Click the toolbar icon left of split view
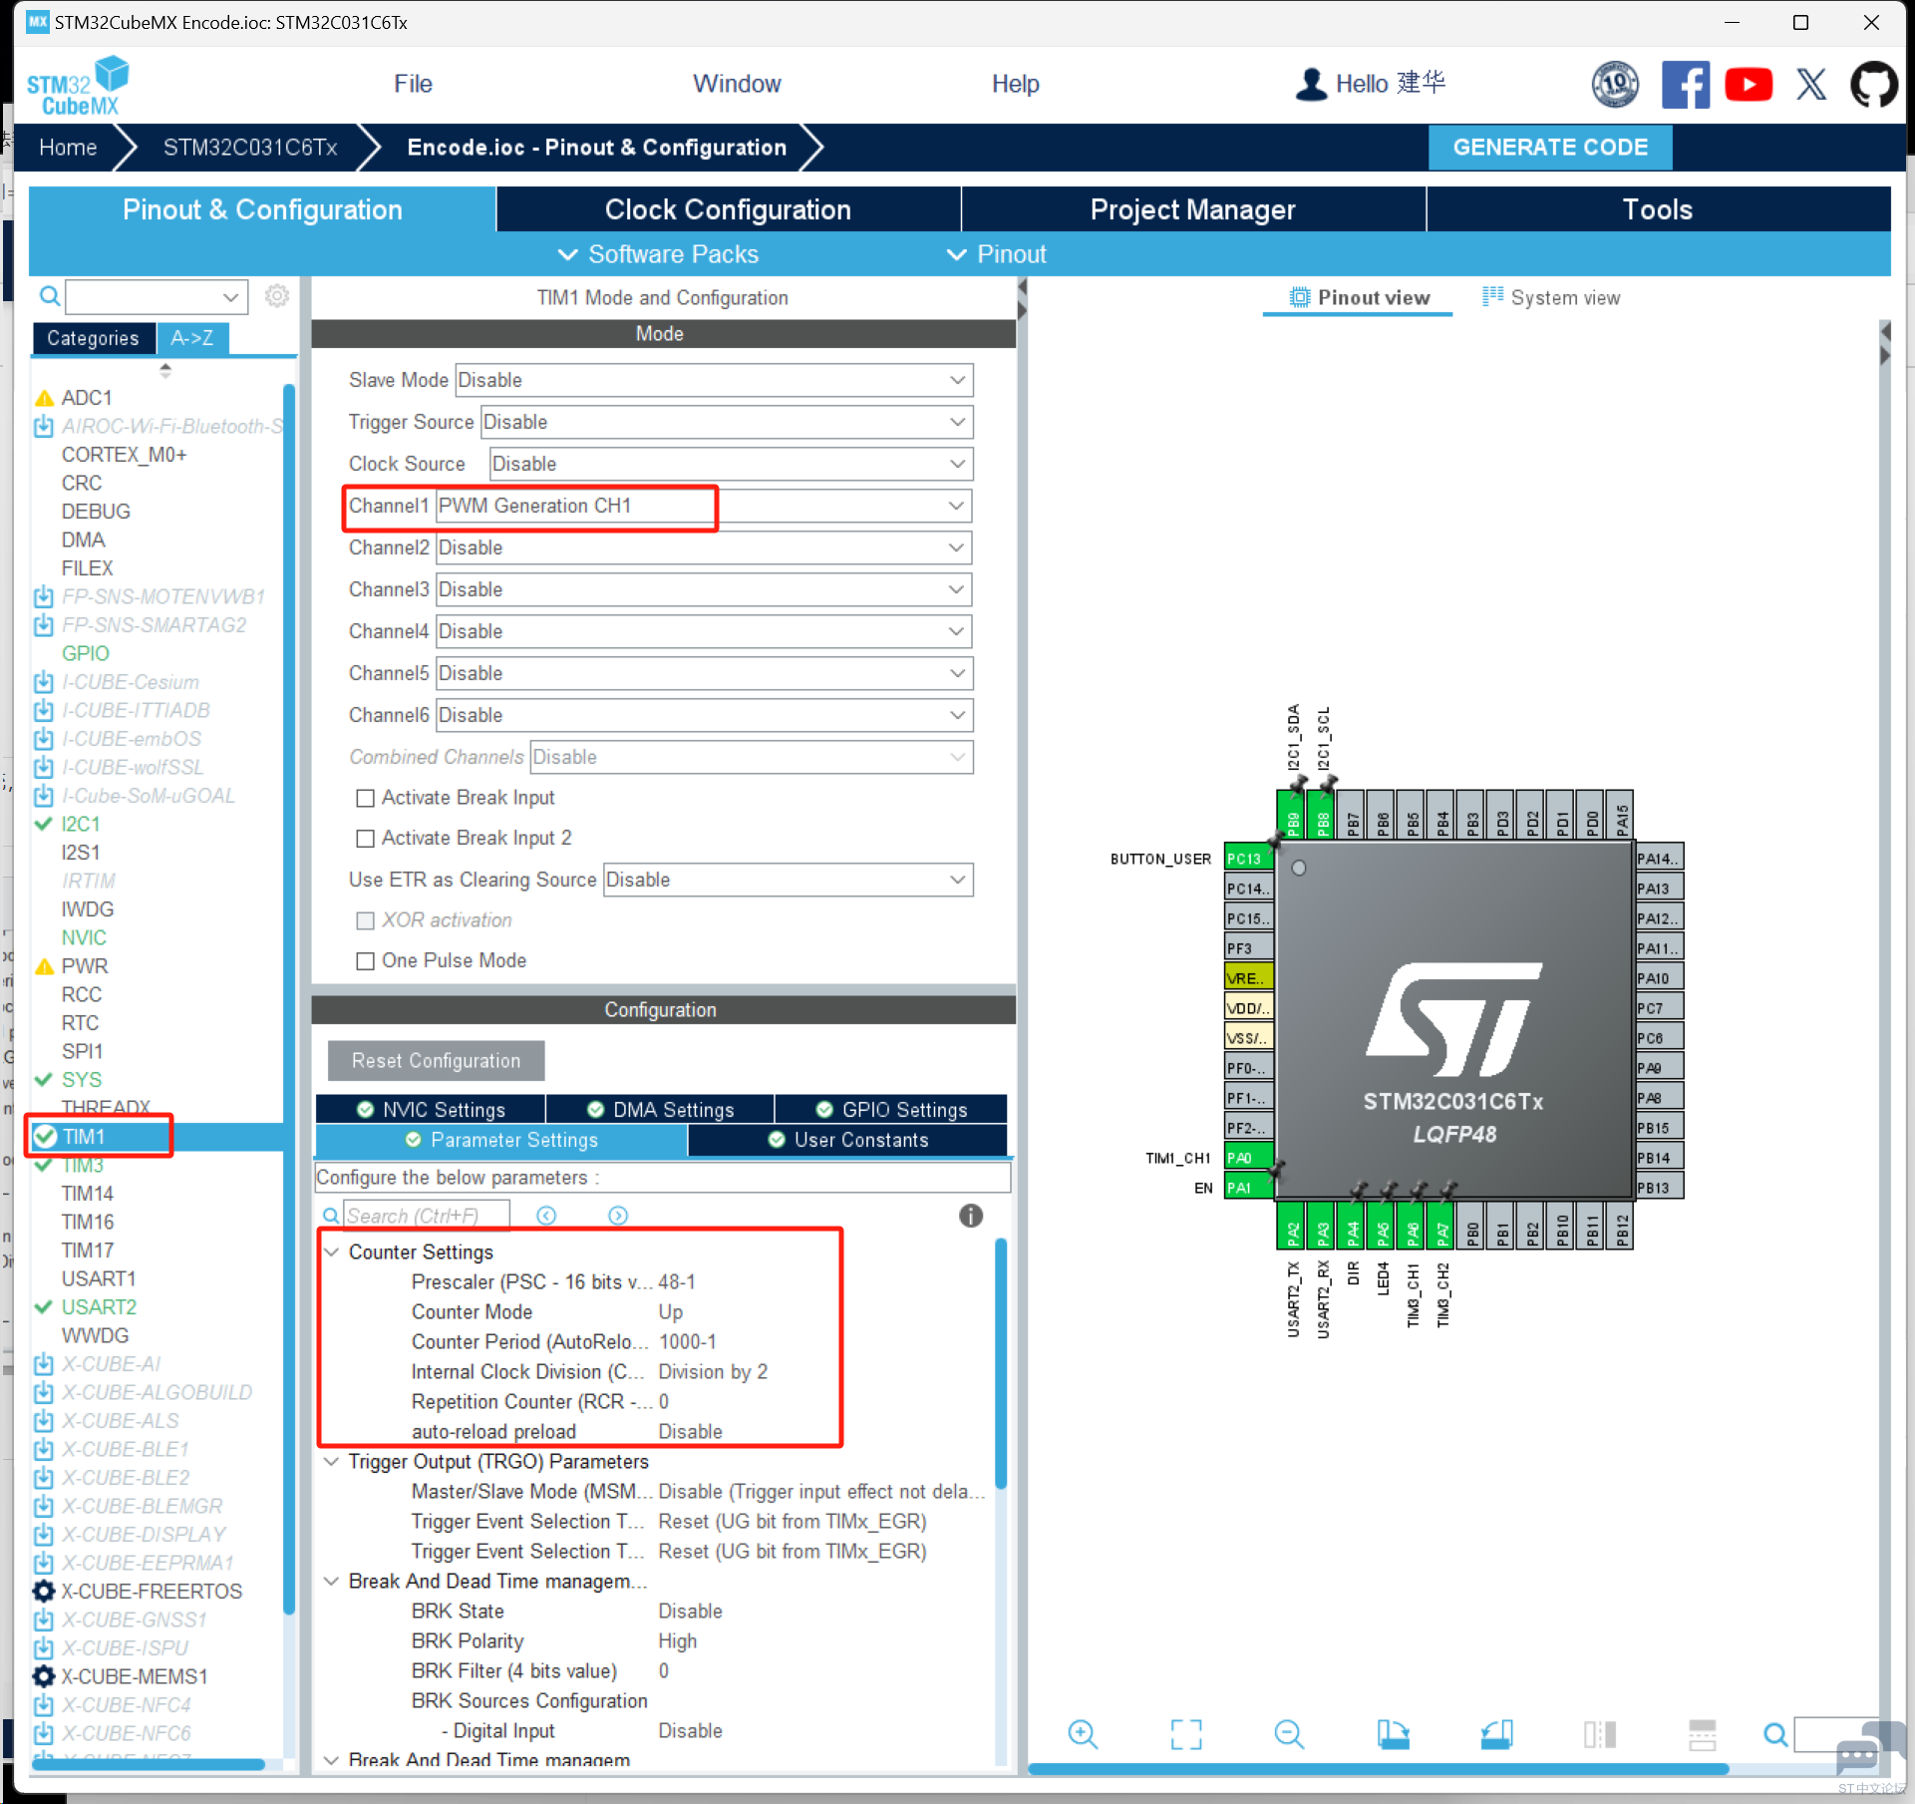 point(1496,1734)
